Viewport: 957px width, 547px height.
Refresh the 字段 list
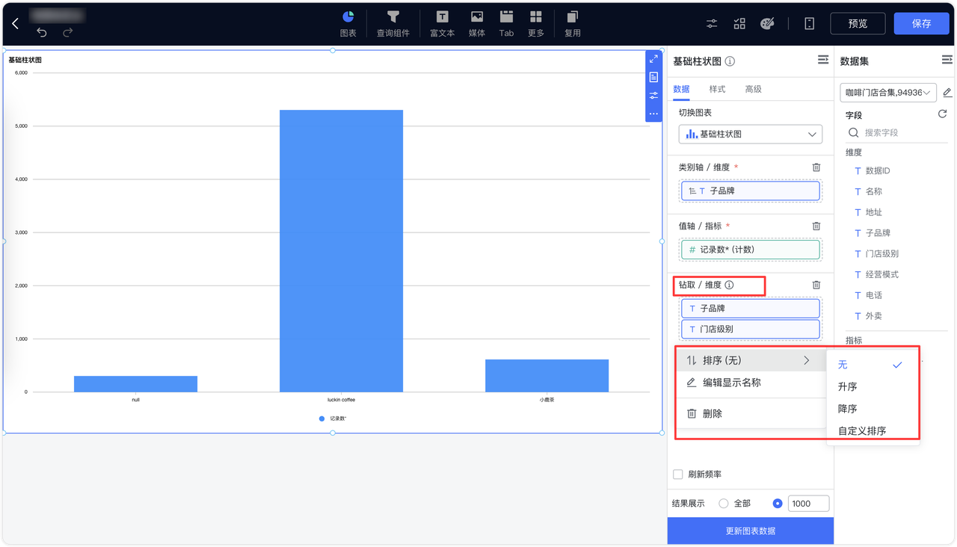(x=942, y=114)
